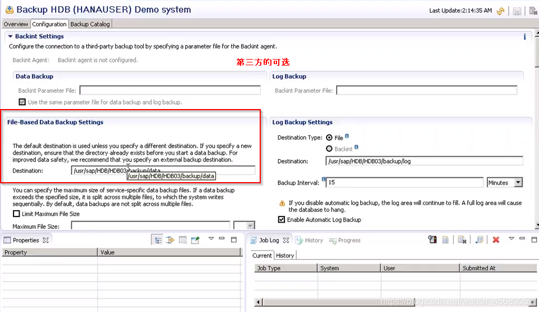
Task: Click the configuration pane scroll down arrow
Action: point(537,225)
